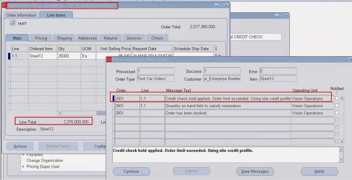
Task: Click the Oracle logo on Sales Orders title bar
Action: [x=4, y=5]
